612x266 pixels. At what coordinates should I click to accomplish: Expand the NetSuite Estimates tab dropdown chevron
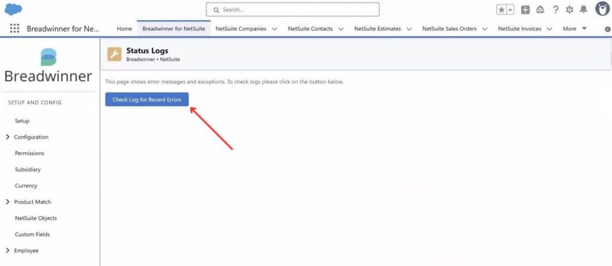coord(409,29)
